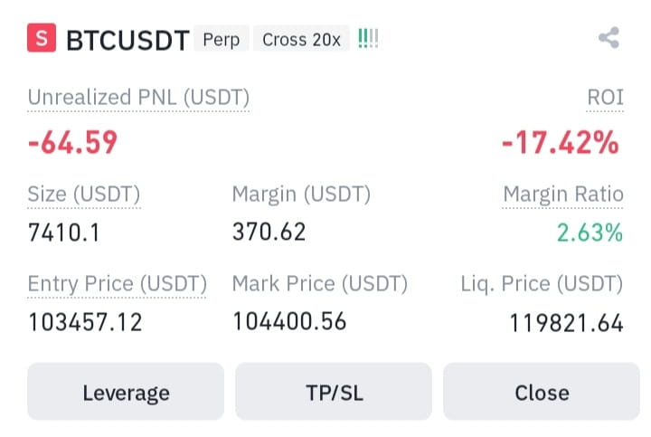This screenshot has height=437, width=651.
Task: Open TP/SL settings
Action: pyautogui.click(x=334, y=391)
